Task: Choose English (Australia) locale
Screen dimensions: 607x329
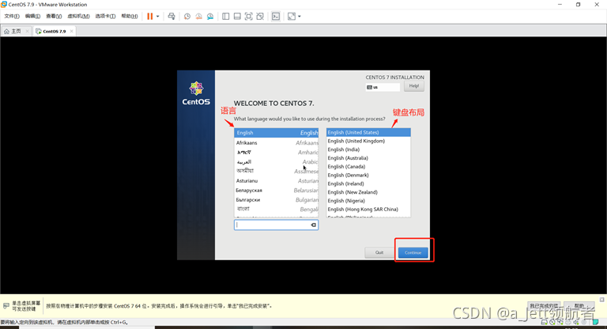Action: tap(368, 158)
